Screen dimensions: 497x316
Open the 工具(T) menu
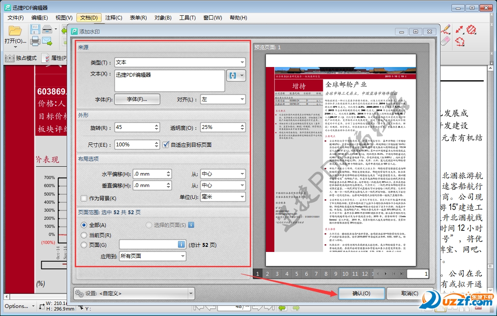coord(187,18)
